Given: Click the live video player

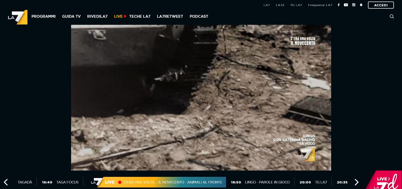Looking at the screenshot, I should coord(201,97).
